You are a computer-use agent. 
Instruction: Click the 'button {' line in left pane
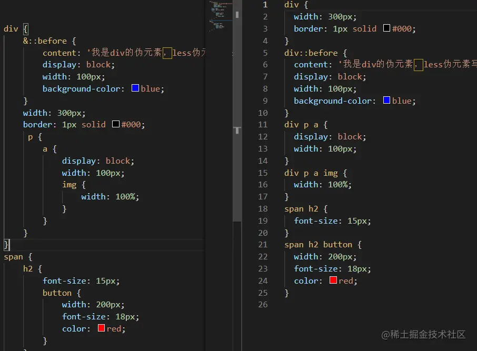pyautogui.click(x=62, y=293)
